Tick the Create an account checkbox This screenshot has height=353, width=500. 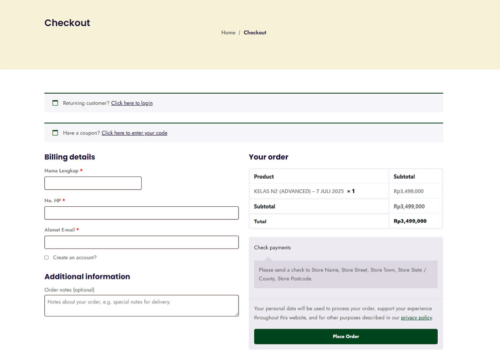click(x=46, y=258)
